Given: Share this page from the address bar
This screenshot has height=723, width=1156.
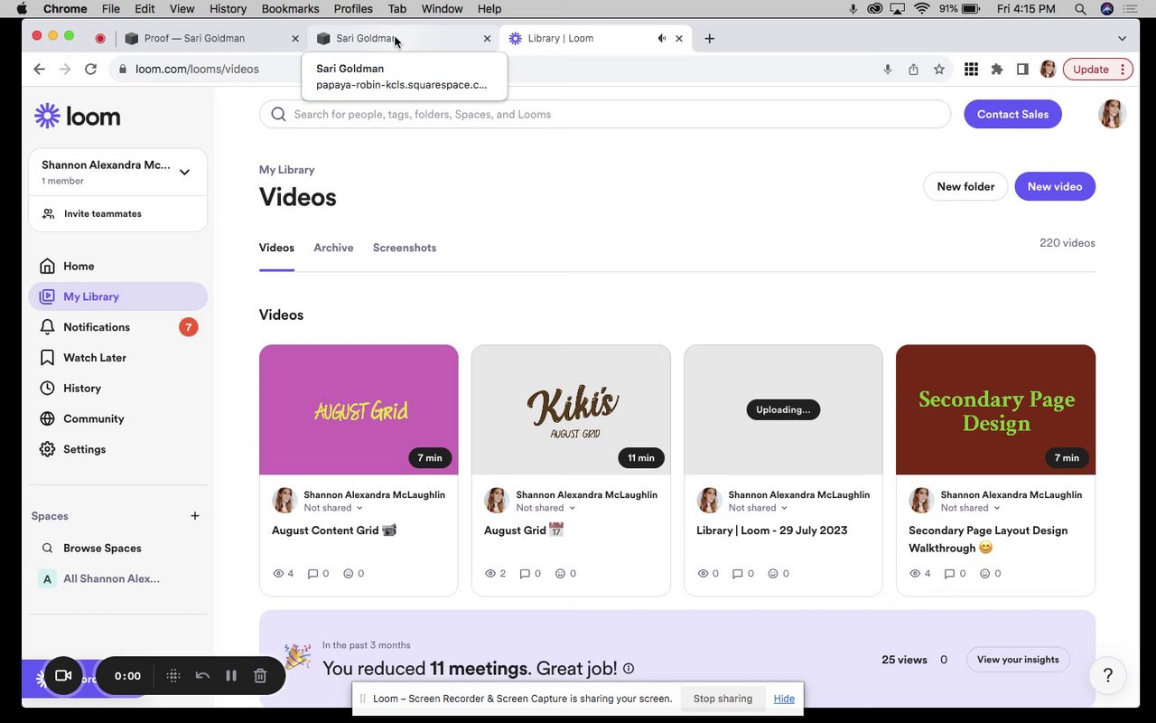Looking at the screenshot, I should click(913, 69).
